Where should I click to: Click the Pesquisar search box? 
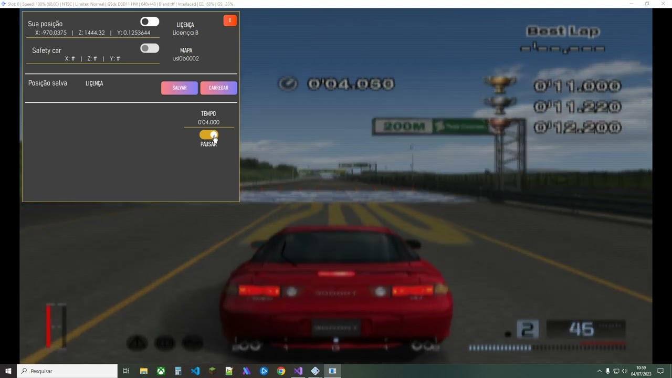coord(67,371)
